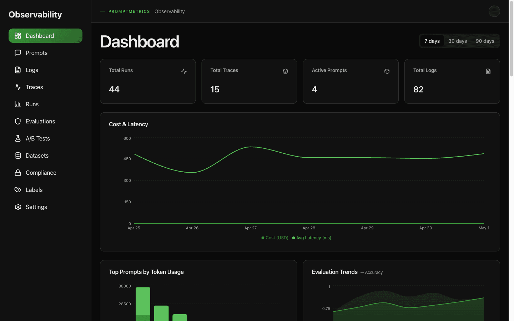Click the page vertical scrollbar thumb
The height and width of the screenshot is (321, 514).
511,39
